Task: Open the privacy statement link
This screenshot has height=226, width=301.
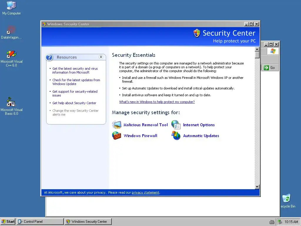Action: click(x=145, y=192)
